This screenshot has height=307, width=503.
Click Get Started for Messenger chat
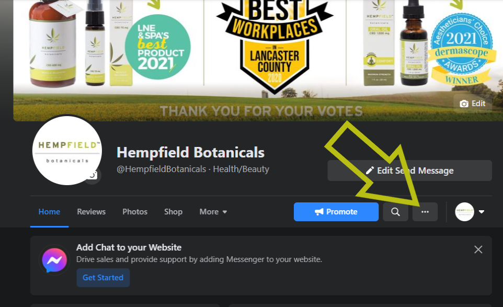point(103,278)
